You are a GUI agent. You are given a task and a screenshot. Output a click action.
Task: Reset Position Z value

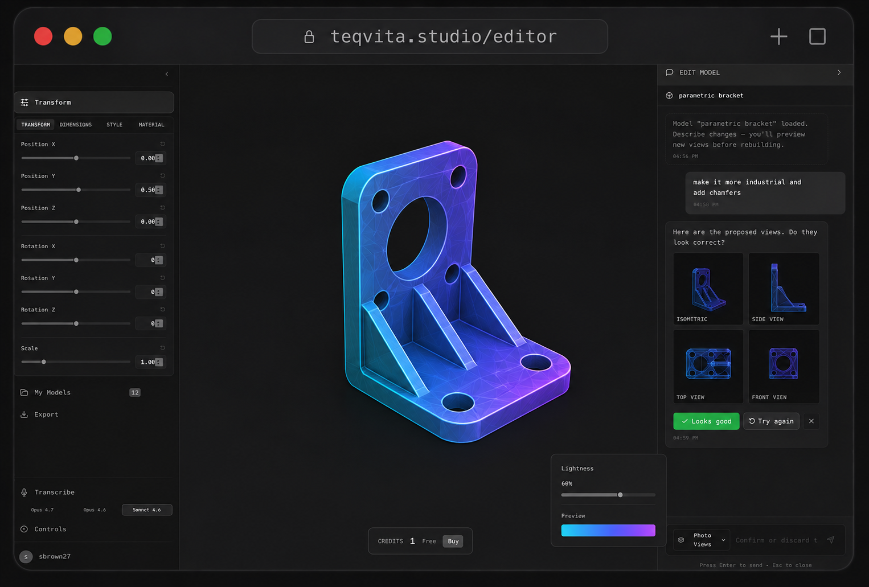coord(162,208)
